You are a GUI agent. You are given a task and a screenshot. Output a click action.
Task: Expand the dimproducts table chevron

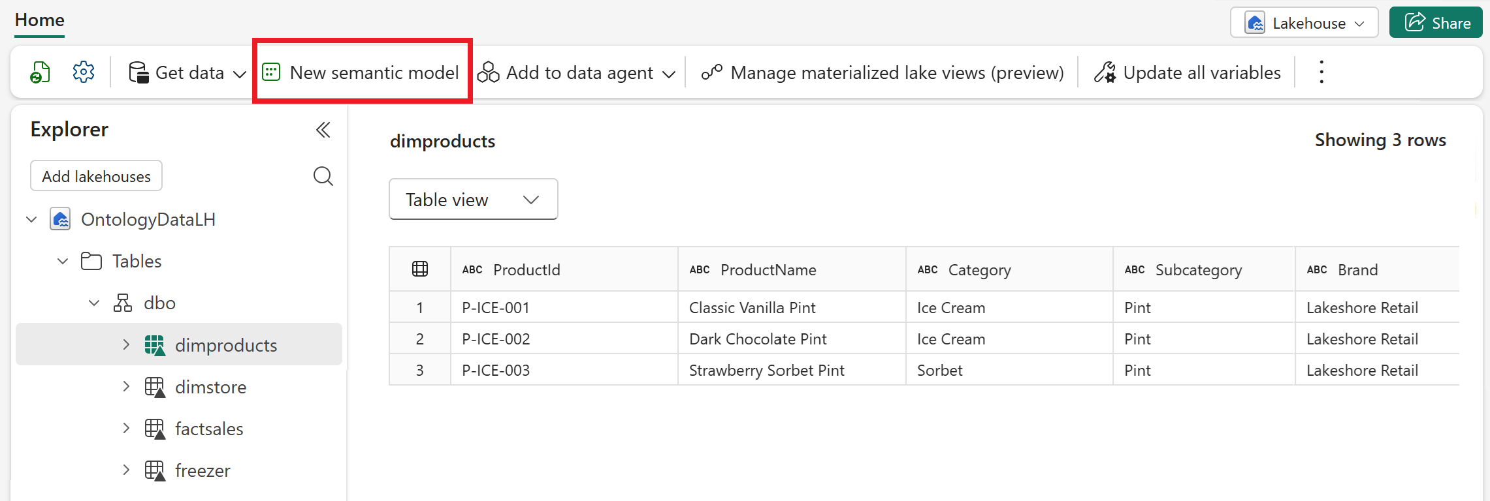pyautogui.click(x=126, y=344)
